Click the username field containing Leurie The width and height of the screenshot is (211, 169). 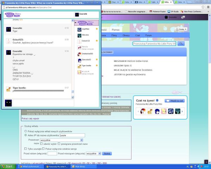72,135
